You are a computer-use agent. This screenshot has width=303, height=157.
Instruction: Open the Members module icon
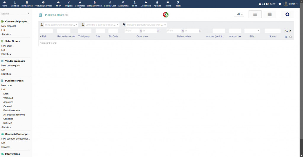pyautogui.click(x=15, y=2)
